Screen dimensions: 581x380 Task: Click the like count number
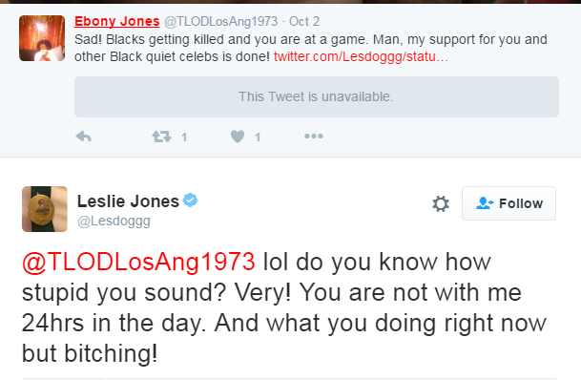pos(258,137)
